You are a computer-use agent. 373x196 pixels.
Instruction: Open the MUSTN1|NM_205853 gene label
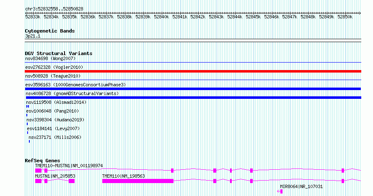click(55, 176)
